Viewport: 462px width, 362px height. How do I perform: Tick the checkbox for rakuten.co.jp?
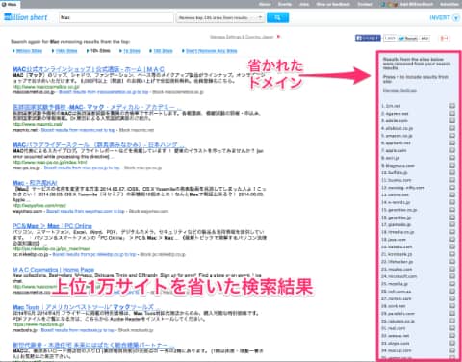click(452, 321)
